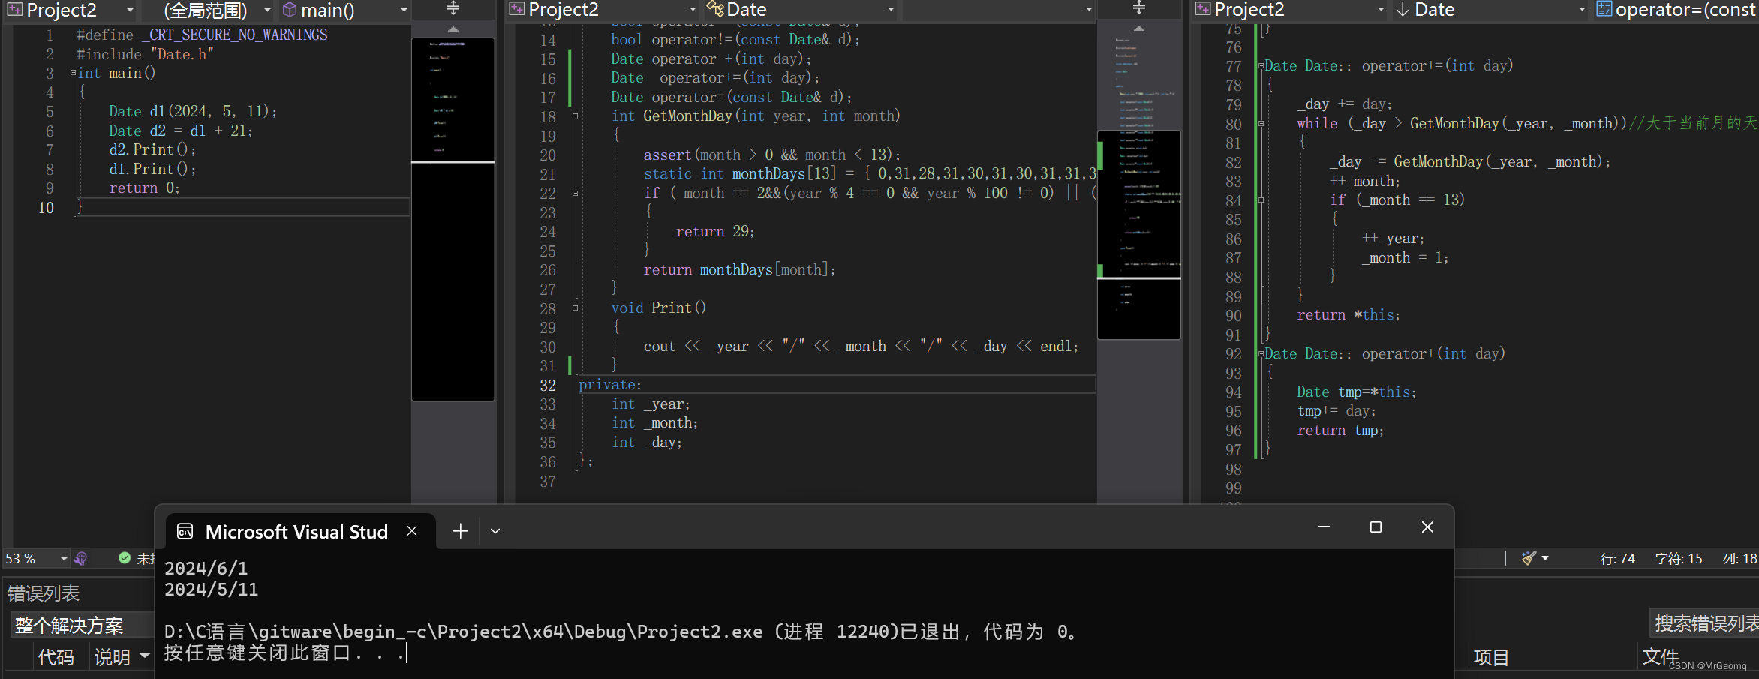Click the d2.Print(); statement on line 7

pyautogui.click(x=152, y=149)
